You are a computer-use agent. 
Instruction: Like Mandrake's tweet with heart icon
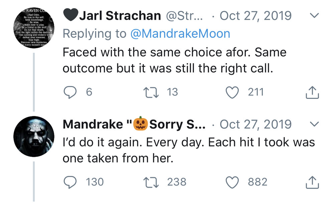(233, 182)
